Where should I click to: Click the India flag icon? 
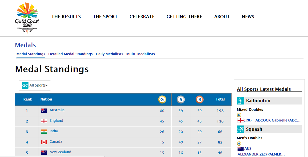click(x=44, y=131)
